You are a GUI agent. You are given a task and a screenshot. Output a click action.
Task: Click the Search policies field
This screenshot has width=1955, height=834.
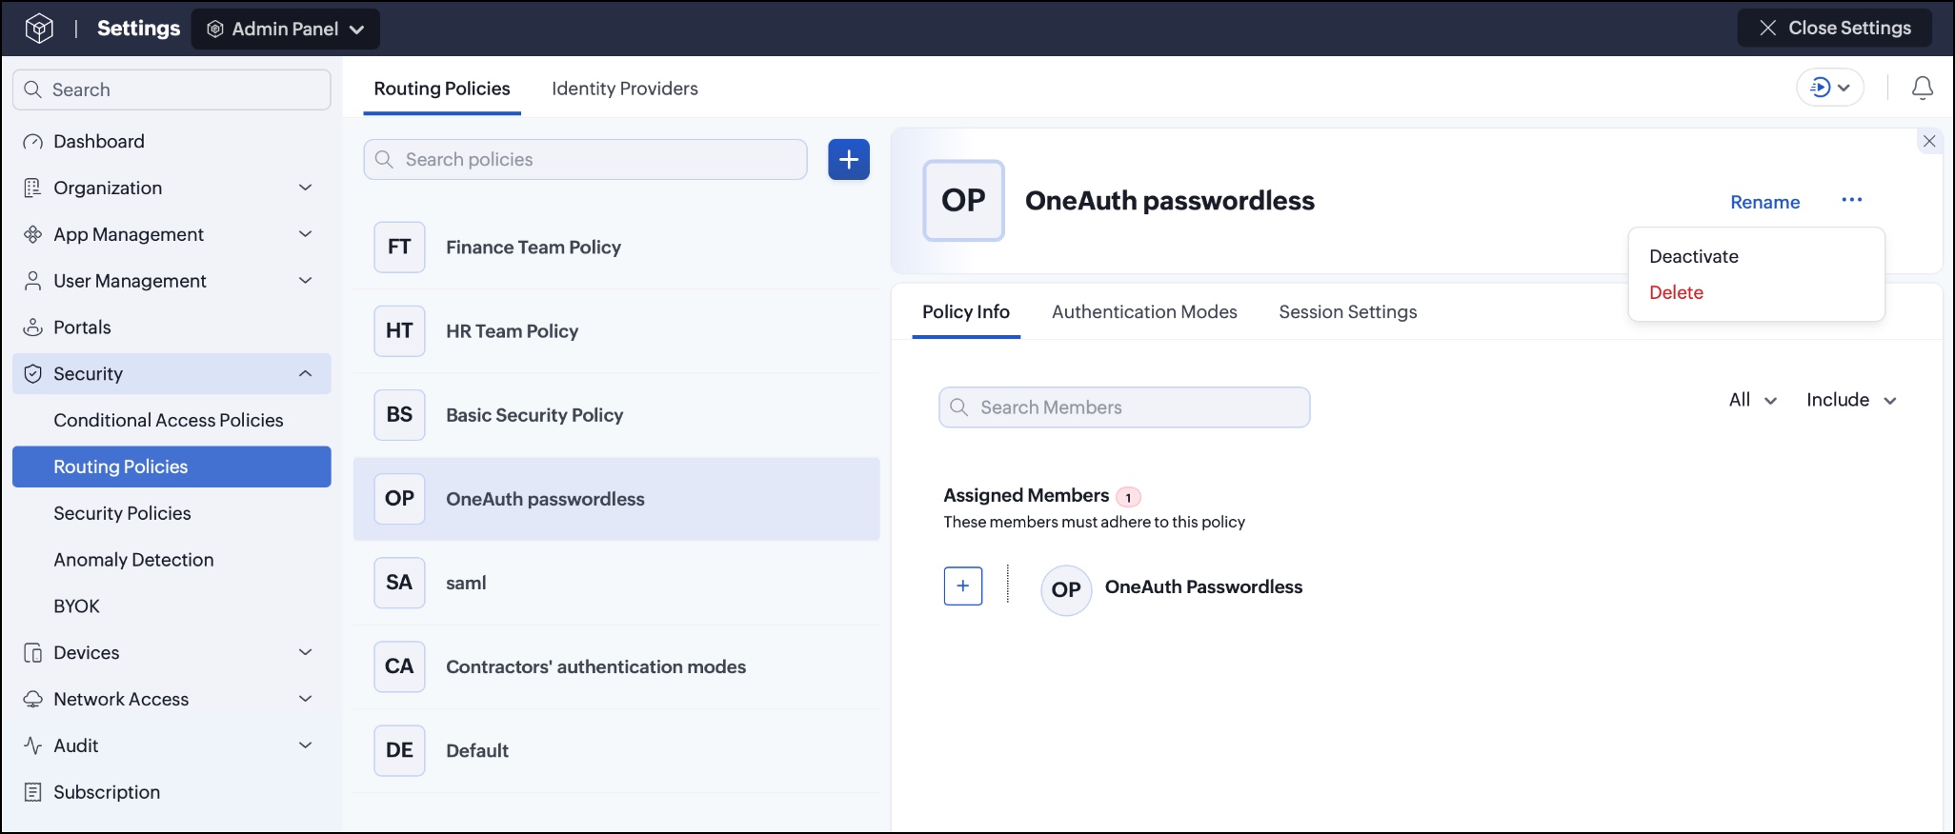pos(585,159)
